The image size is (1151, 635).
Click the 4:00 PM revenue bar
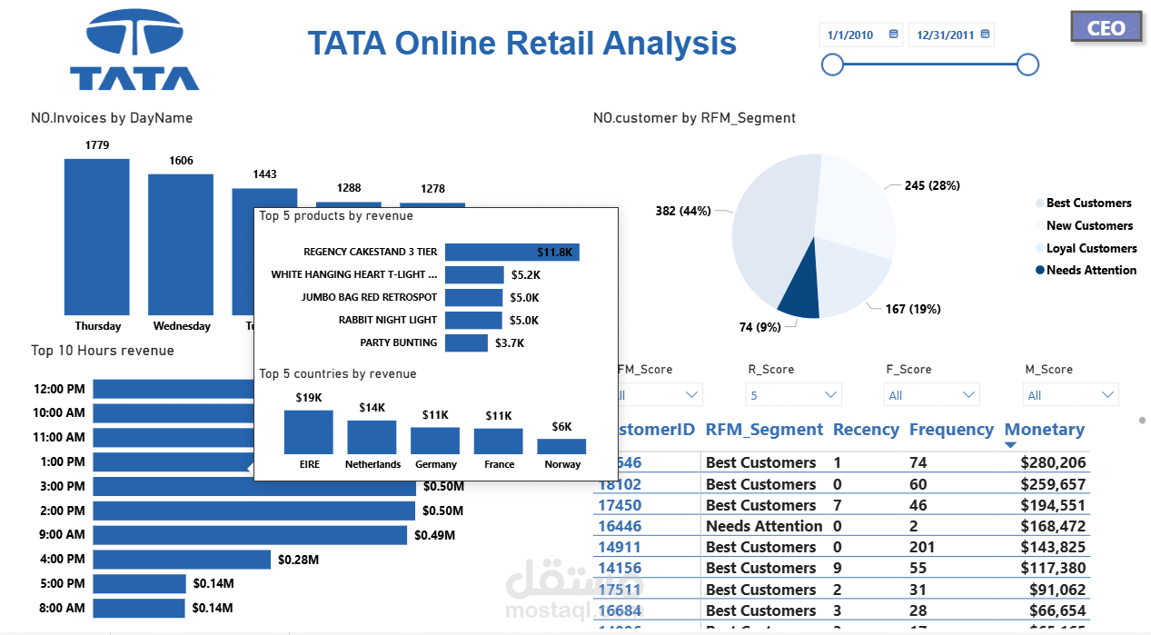tap(182, 560)
